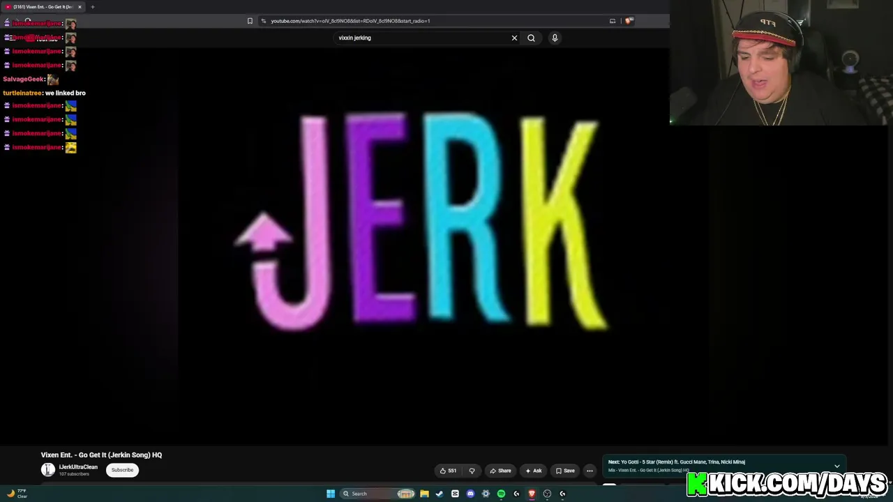The height and width of the screenshot is (502, 893).
Task: Open a new browser tab
Action: (92, 7)
